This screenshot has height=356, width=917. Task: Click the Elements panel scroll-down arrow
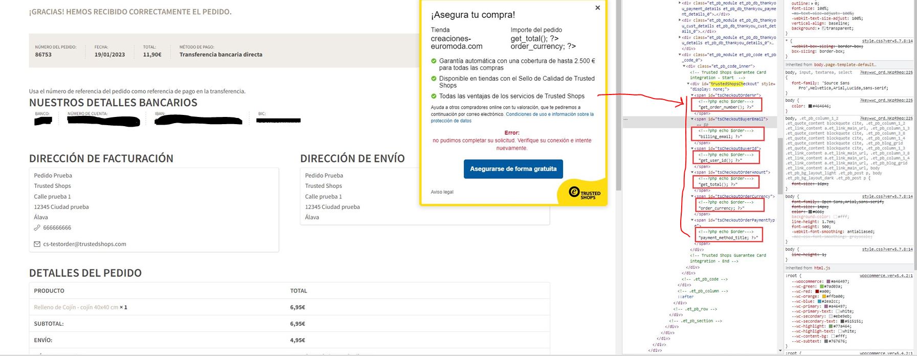780,350
